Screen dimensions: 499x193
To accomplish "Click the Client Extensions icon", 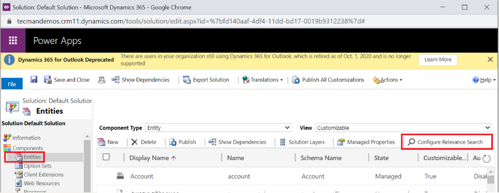I will (x=19, y=175).
